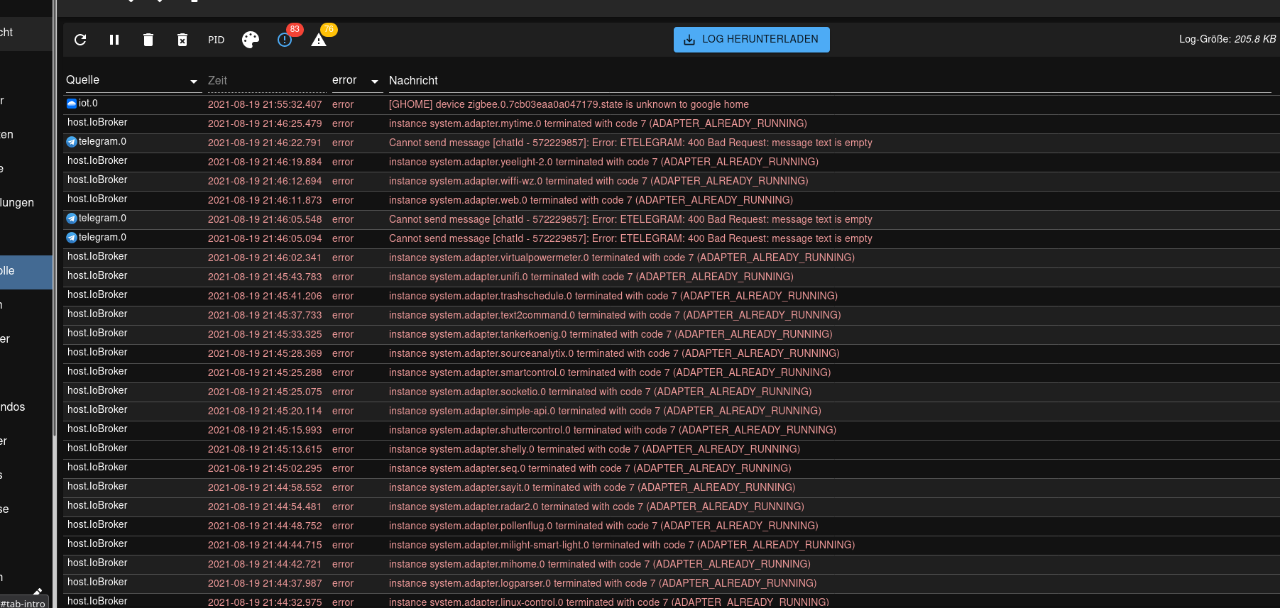Click the warning triangle with badge 76

click(319, 40)
